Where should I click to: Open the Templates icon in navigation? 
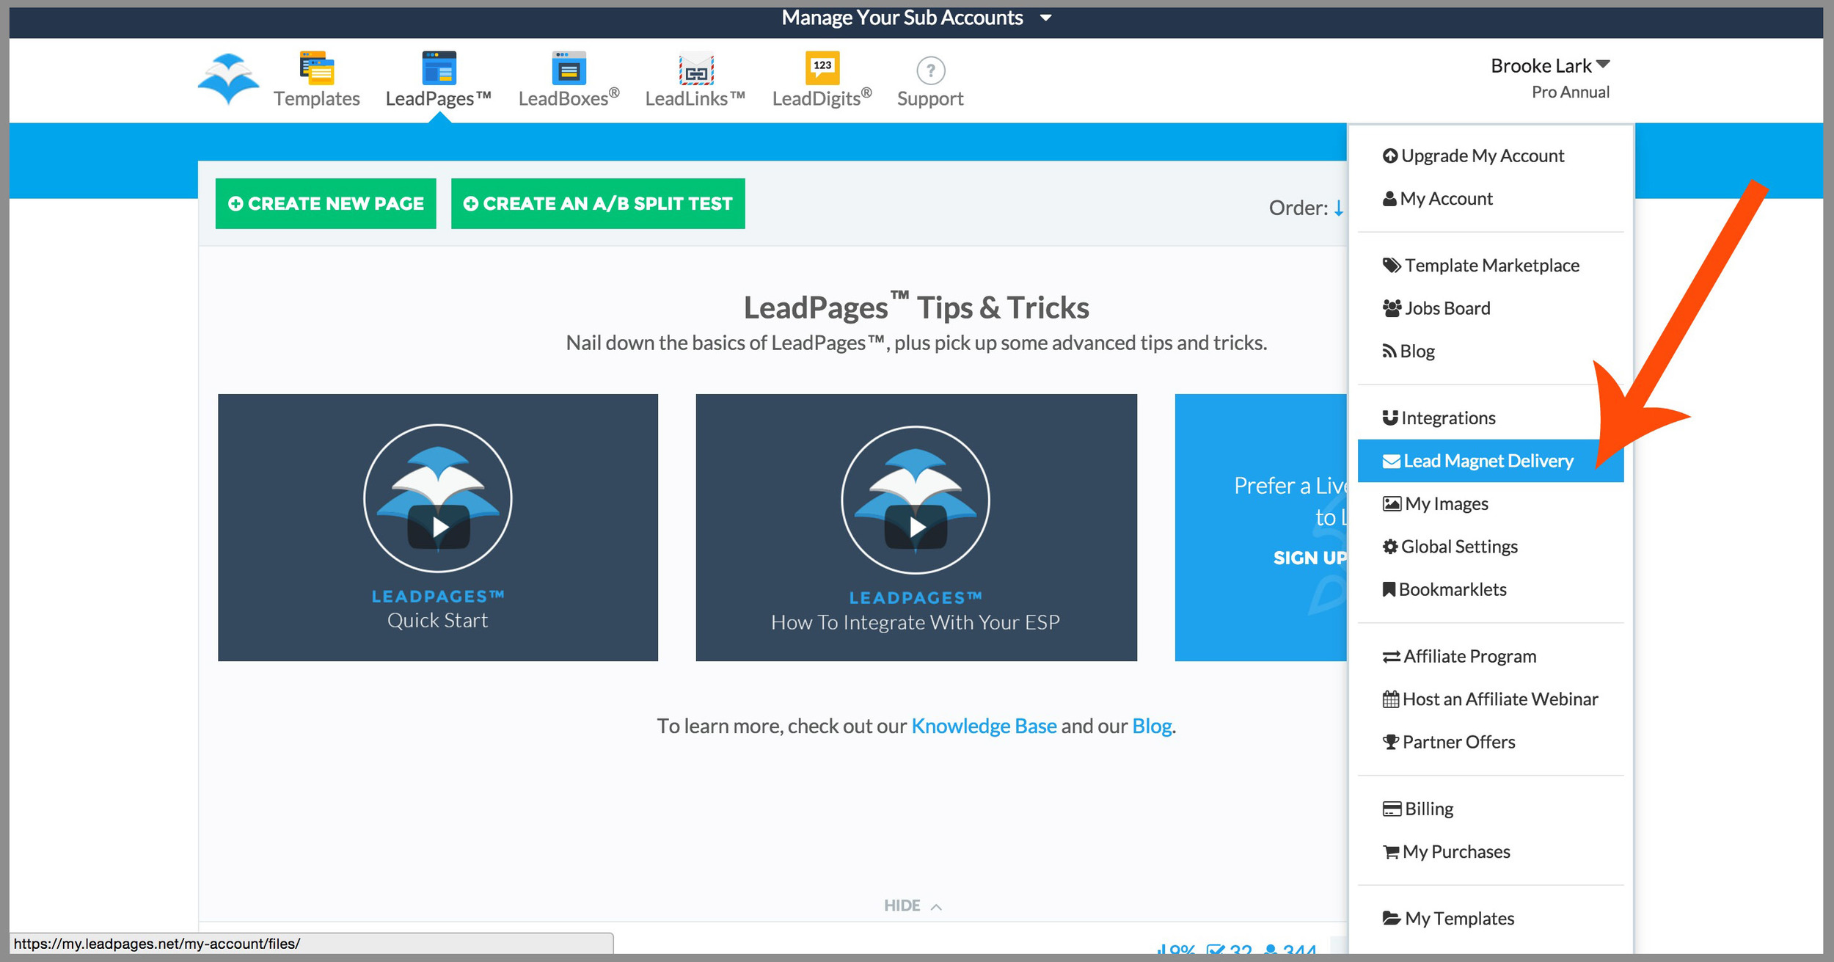pos(316,68)
